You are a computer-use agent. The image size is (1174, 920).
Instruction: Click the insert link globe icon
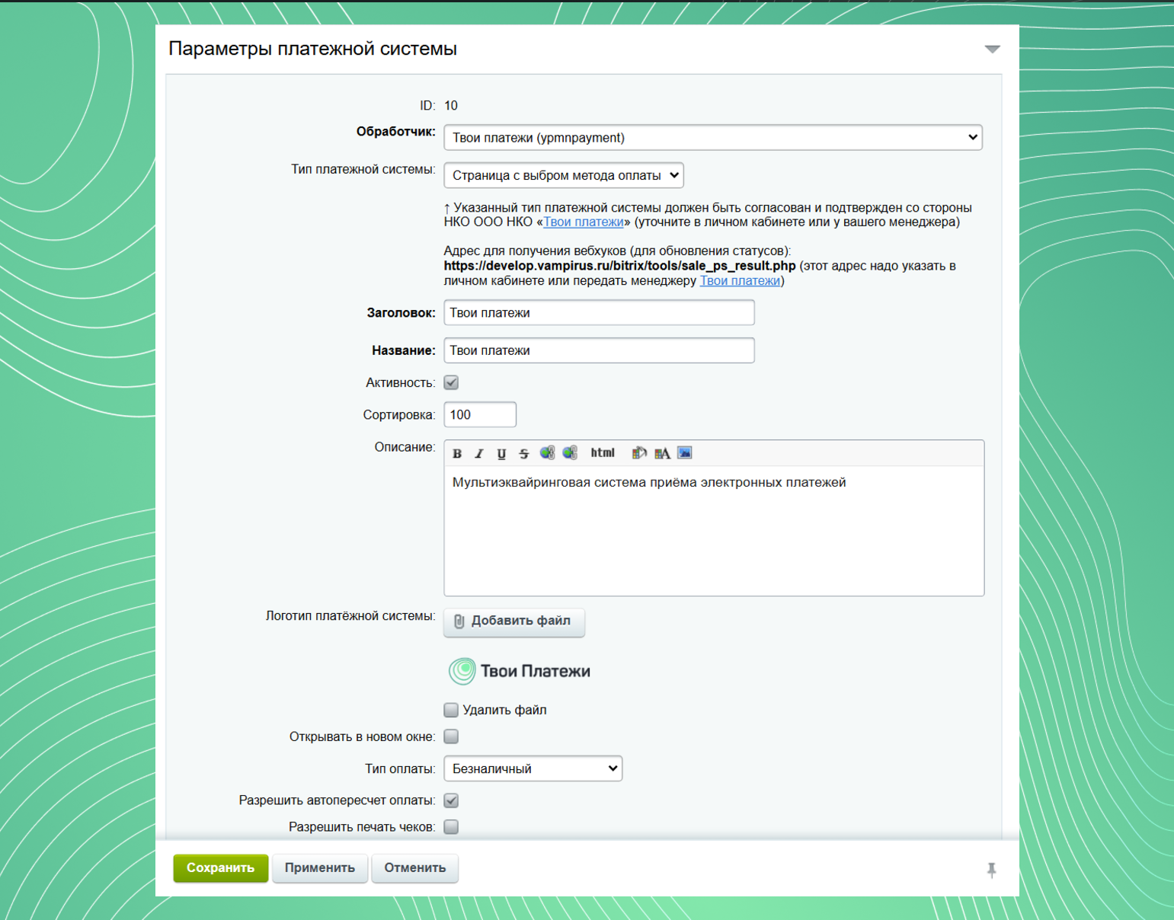(547, 453)
